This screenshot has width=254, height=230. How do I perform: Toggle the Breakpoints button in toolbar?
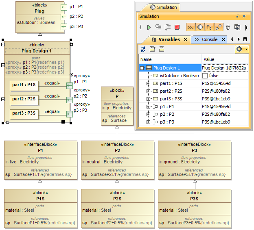[x=219, y=27]
